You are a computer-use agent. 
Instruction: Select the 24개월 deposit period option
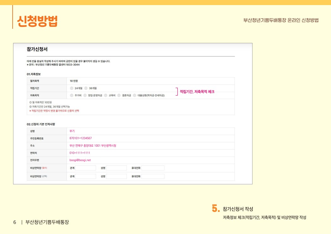pos(72,89)
